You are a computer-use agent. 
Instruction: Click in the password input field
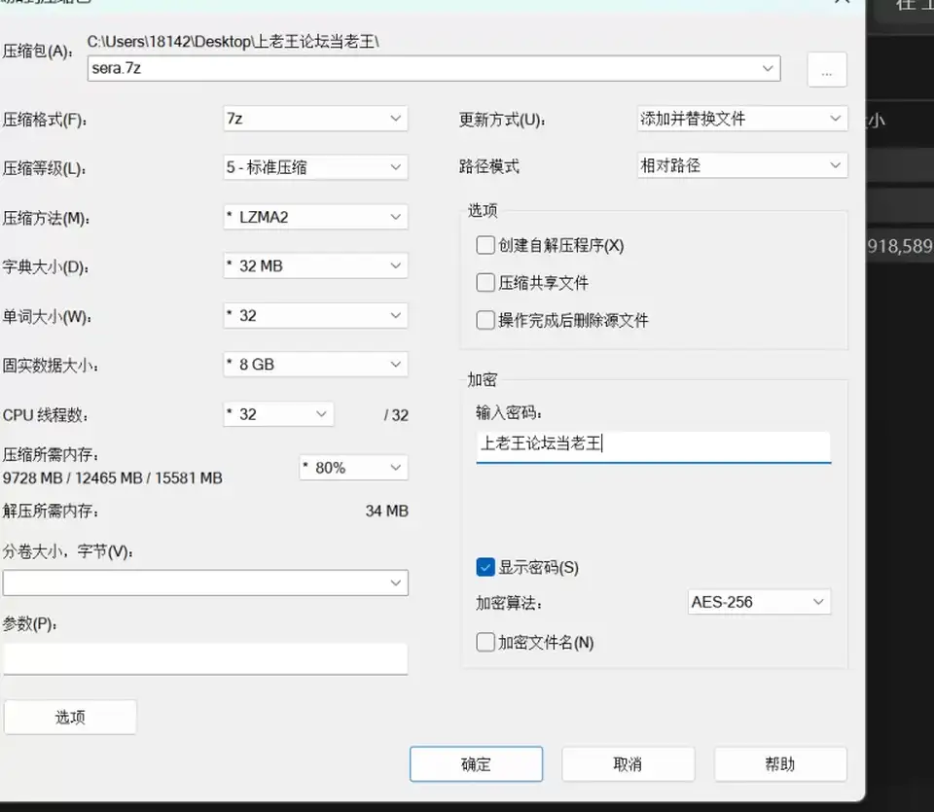pos(654,446)
